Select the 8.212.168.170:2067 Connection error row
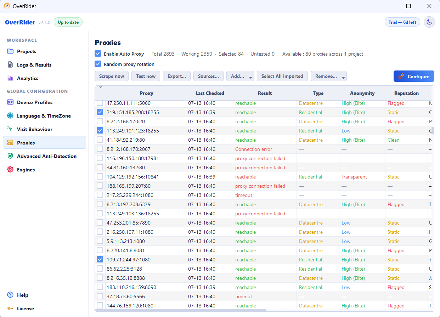The height and width of the screenshot is (317, 440). 263,149
